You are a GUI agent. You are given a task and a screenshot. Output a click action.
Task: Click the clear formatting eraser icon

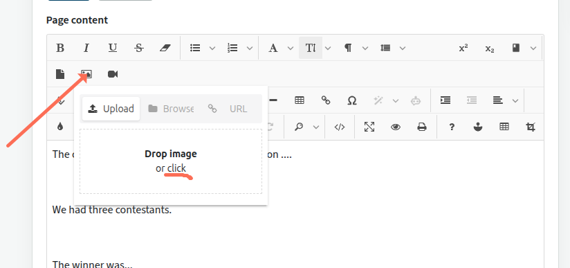pos(165,48)
